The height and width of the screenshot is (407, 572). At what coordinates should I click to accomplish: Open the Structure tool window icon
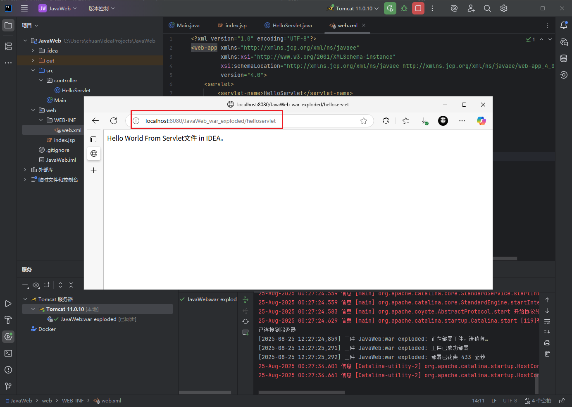pos(8,46)
